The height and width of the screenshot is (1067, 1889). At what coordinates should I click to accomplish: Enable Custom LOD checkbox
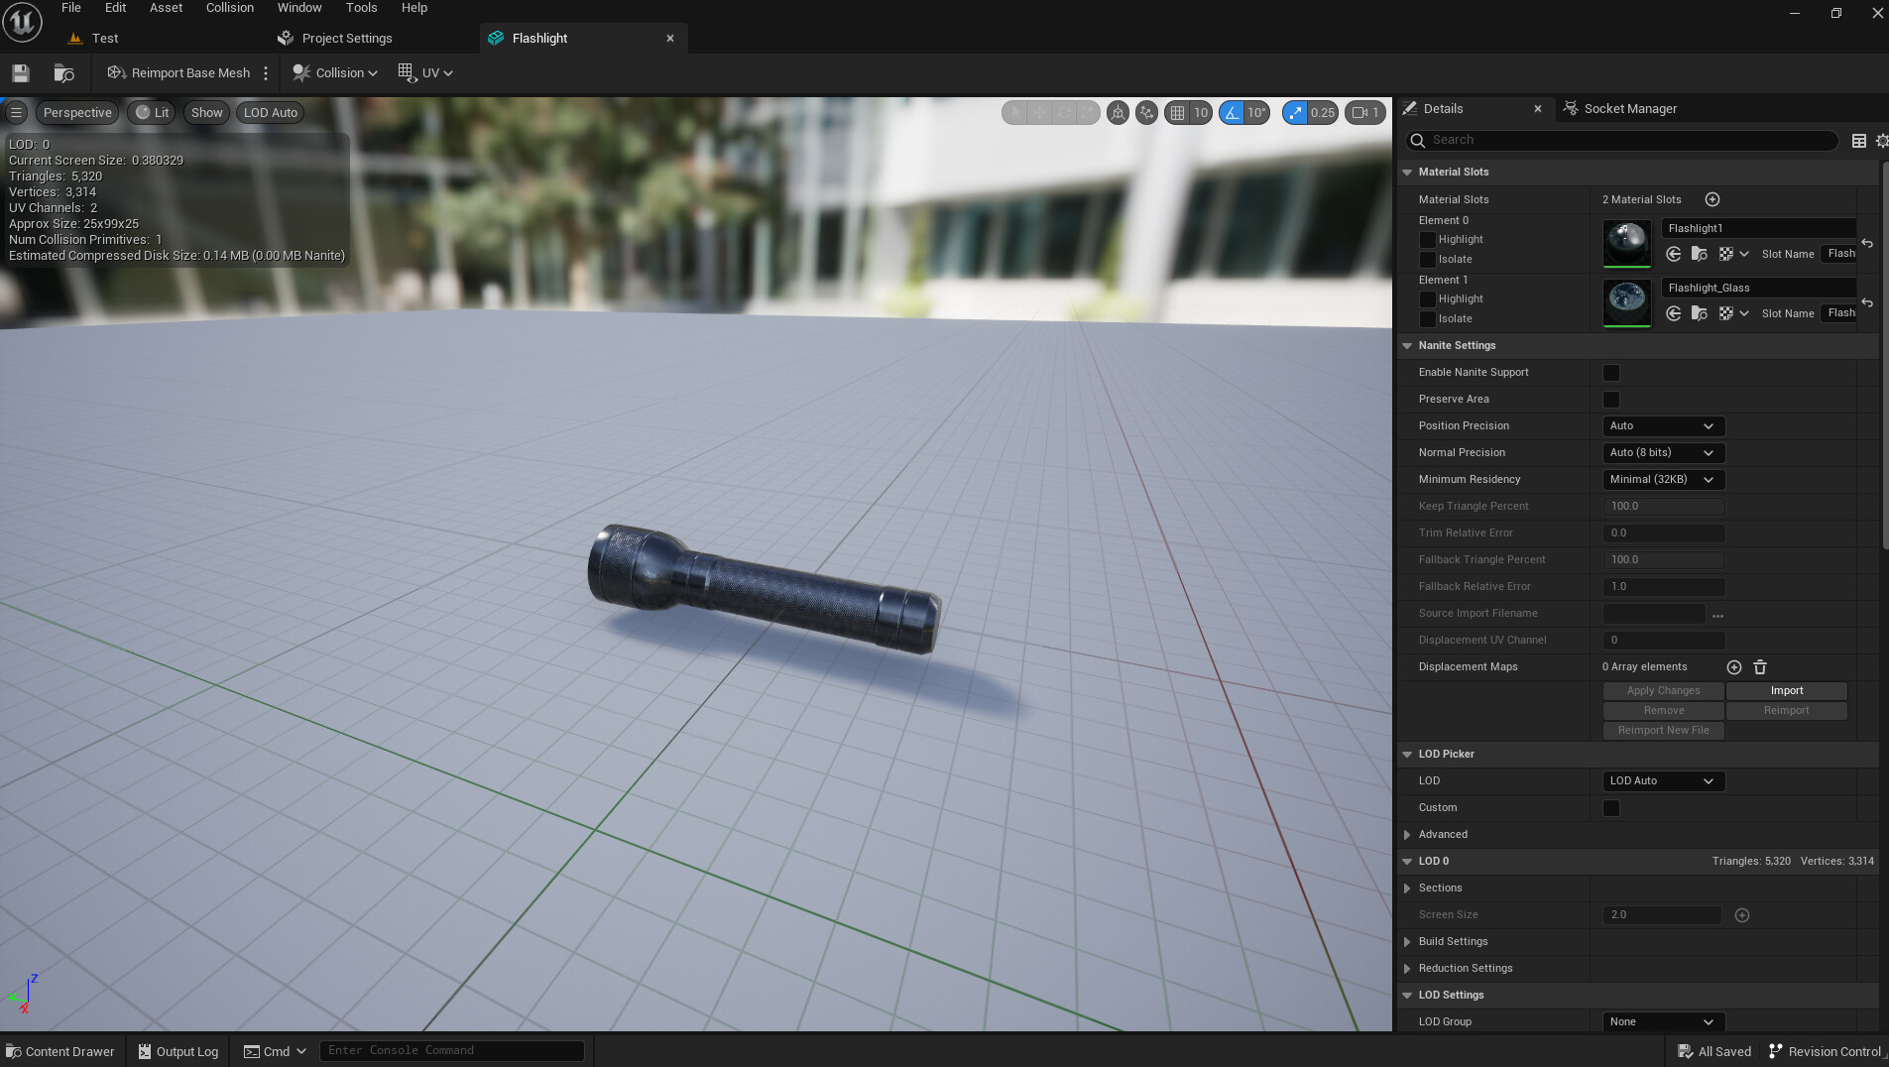[1611, 808]
